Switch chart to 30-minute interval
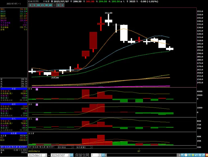 coord(46,5)
